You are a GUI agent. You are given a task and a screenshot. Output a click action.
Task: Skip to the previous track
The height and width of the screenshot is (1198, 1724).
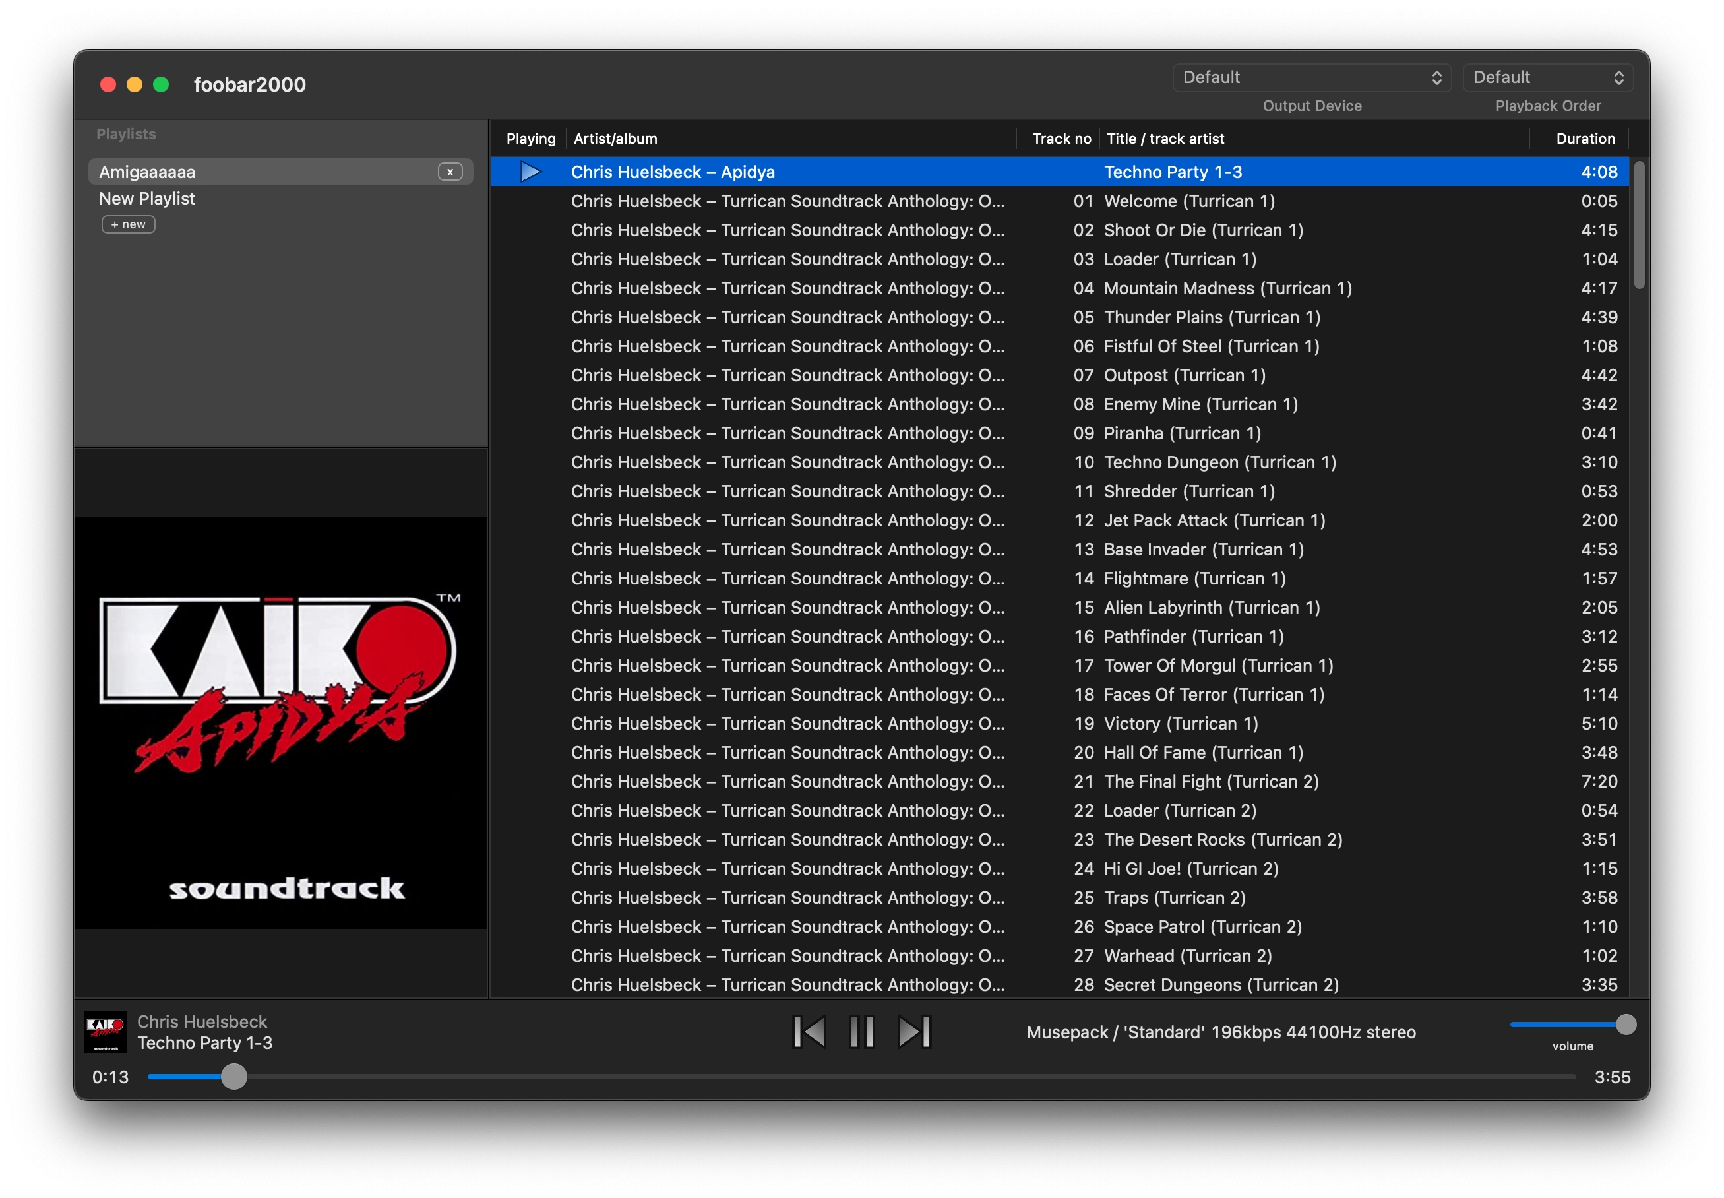[x=809, y=1031]
